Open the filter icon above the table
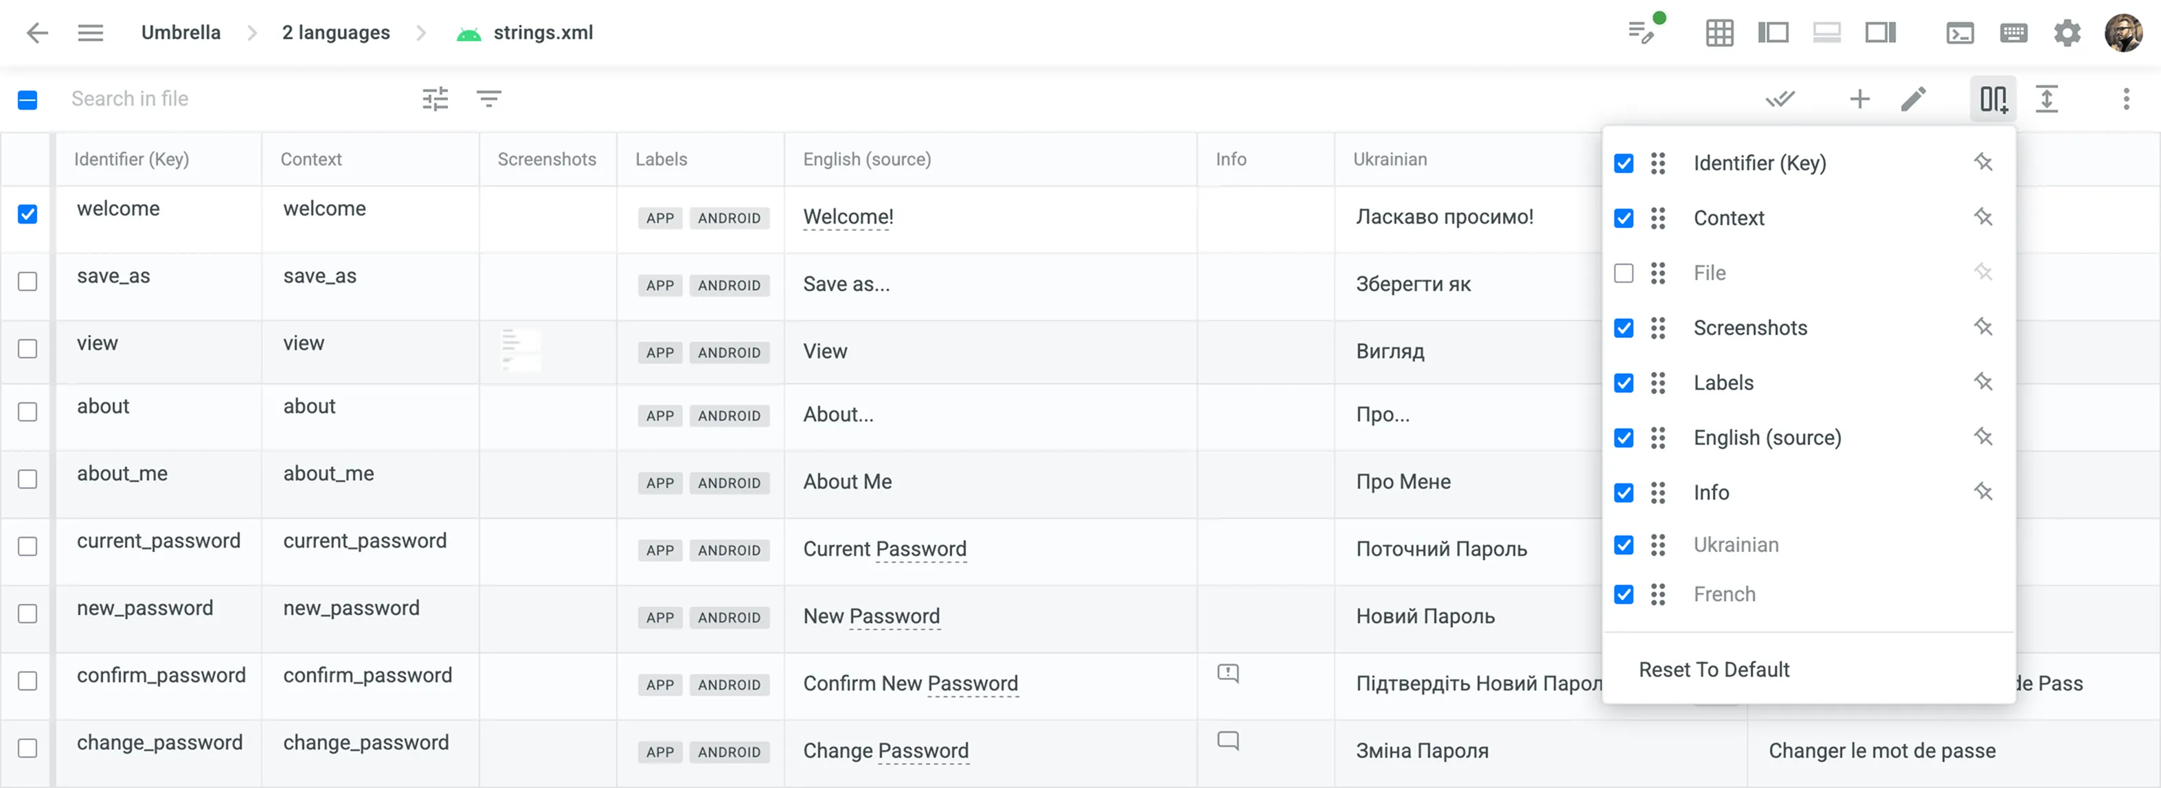Viewport: 2161px width, 788px height. 490,98
